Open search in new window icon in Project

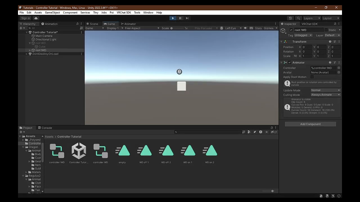(x=244, y=132)
